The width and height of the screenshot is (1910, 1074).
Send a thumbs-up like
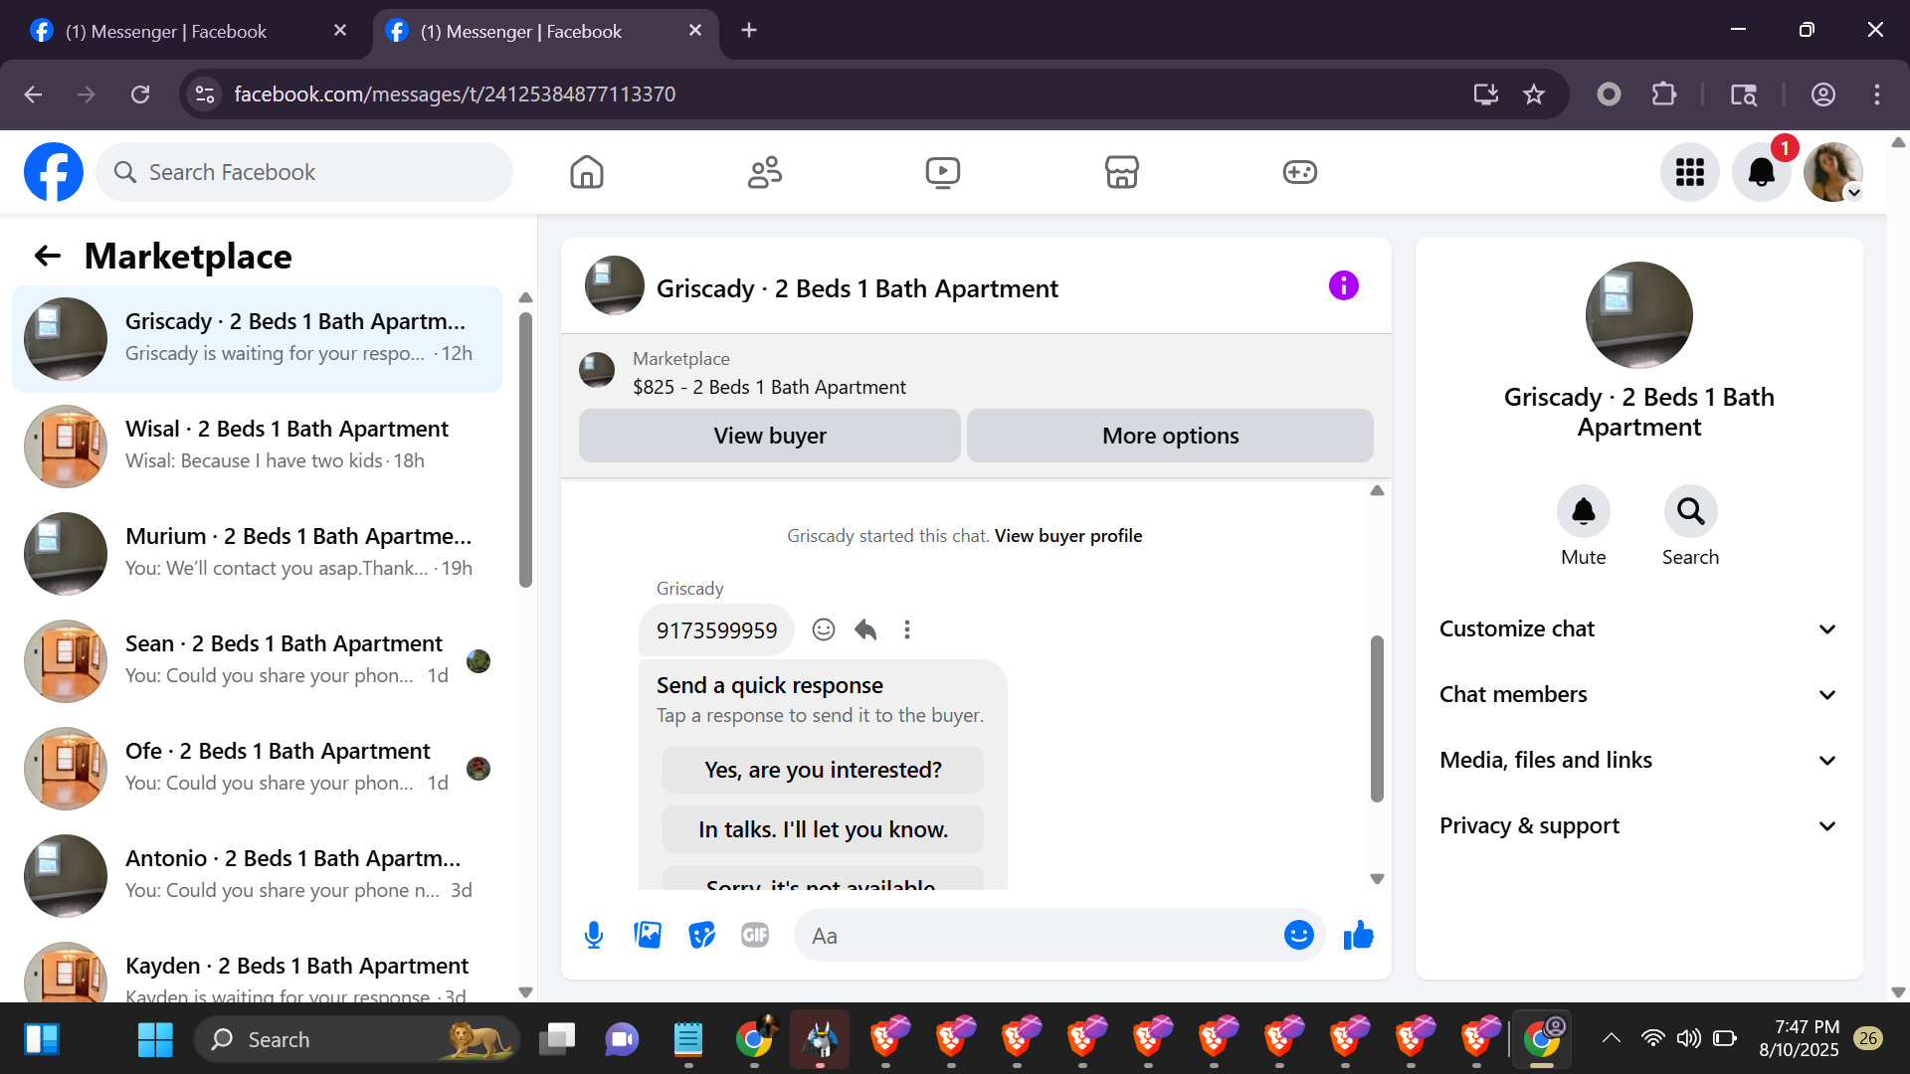(1358, 935)
